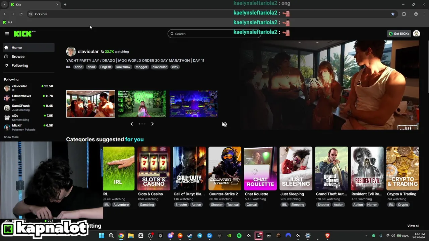Open Brave browser from taskbar

[327, 236]
